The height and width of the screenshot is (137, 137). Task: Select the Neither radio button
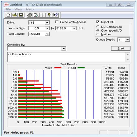[98, 34]
